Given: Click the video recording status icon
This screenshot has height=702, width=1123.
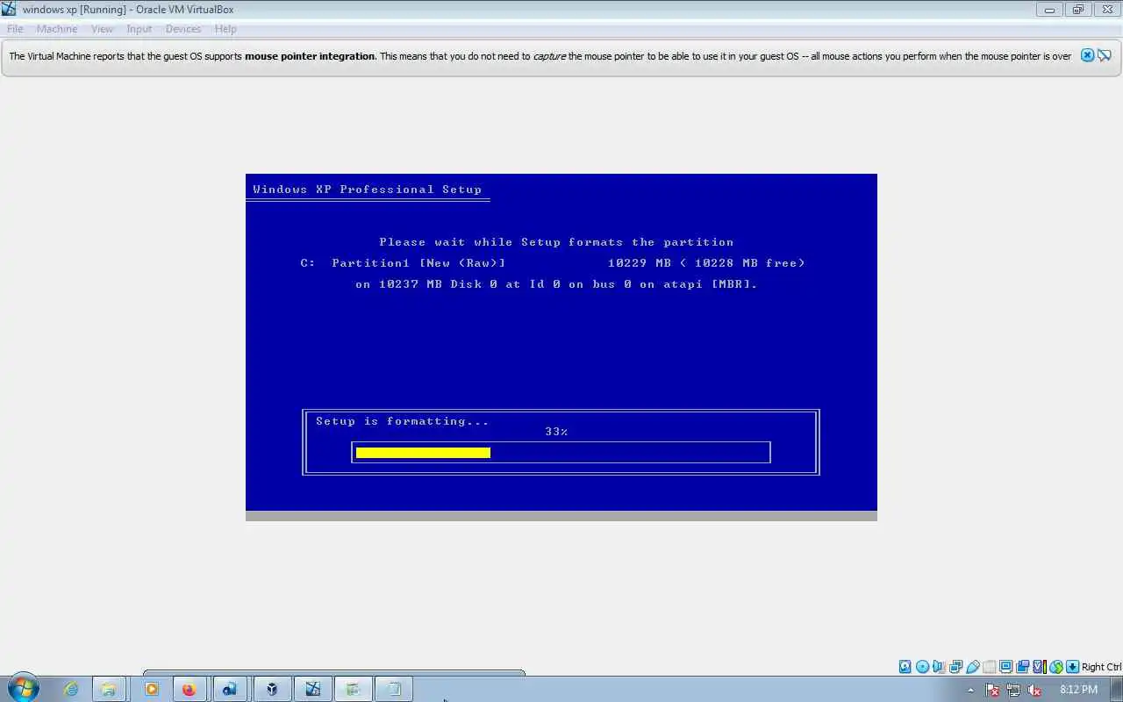Looking at the screenshot, I should (1022, 667).
